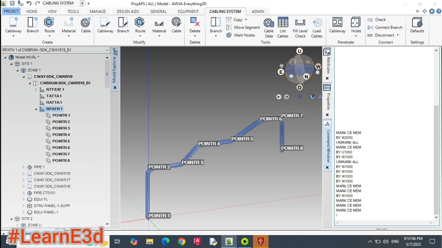Open cabling Defaults settings
The height and width of the screenshot is (248, 442).
coord(417,25)
